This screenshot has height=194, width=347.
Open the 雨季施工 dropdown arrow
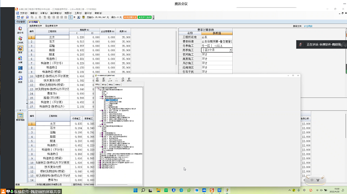pyautogui.click(x=230, y=50)
